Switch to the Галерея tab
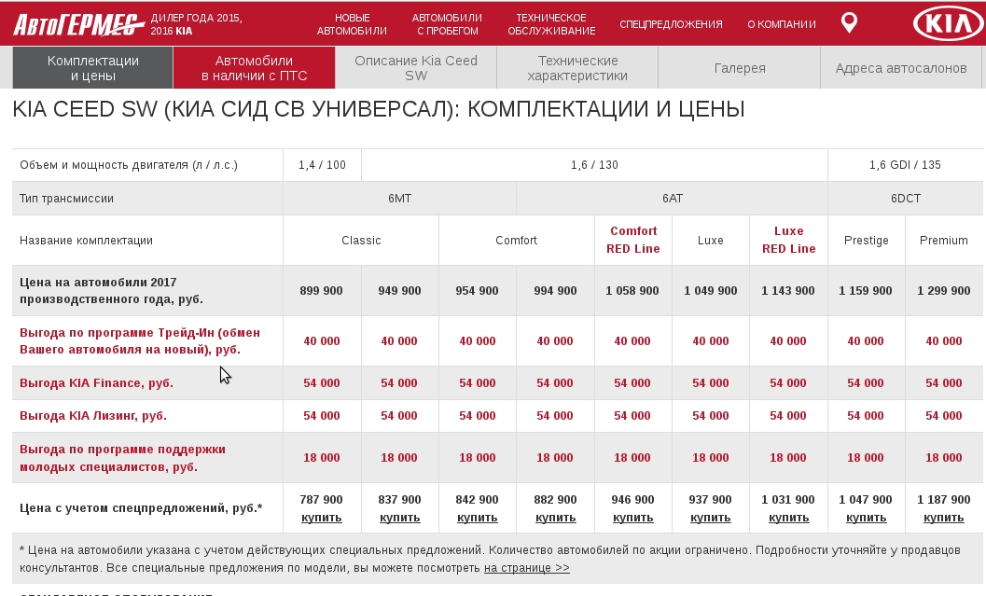This screenshot has width=986, height=596. [x=740, y=68]
